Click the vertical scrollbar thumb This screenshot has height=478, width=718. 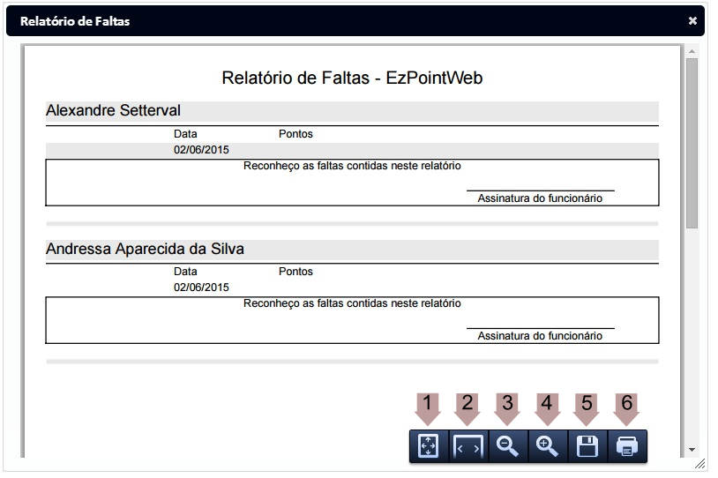[x=692, y=141]
